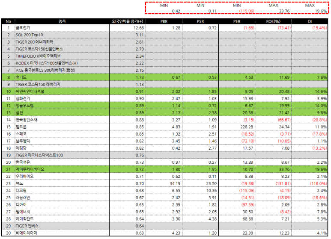Viewport: 331px width, 239px height.
Task: Select the 휴니드 stock name cell
Action: pos(62,77)
